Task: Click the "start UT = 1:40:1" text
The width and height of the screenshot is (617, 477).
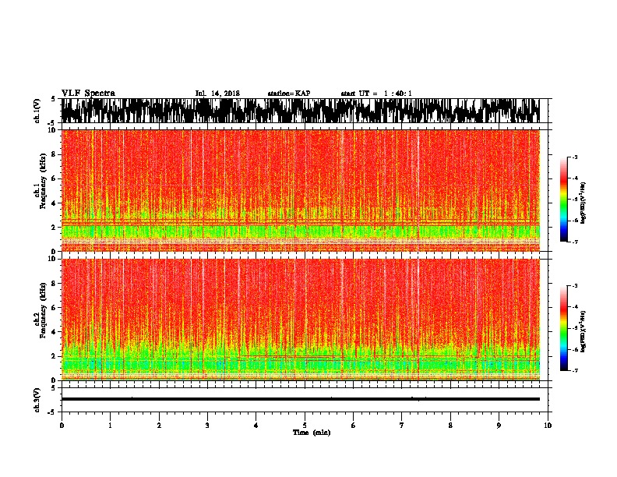Action: point(376,94)
